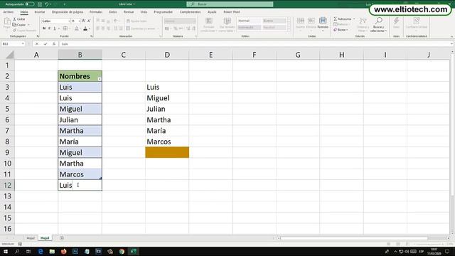Click the formula bar input showing Luis
The image size is (455, 256).
[x=255, y=44]
